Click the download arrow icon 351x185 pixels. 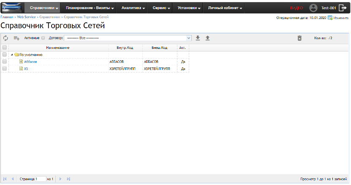tap(198, 38)
